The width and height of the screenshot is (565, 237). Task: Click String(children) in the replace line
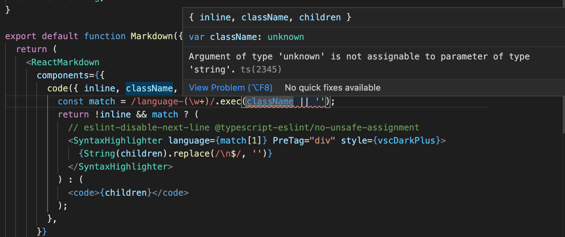126,154
